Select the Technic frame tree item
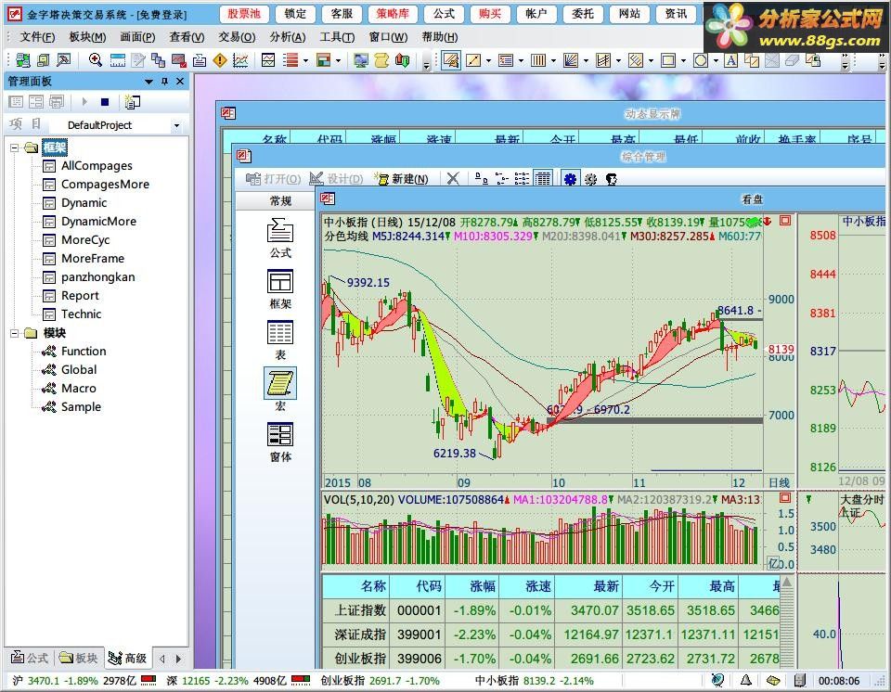 click(x=82, y=314)
